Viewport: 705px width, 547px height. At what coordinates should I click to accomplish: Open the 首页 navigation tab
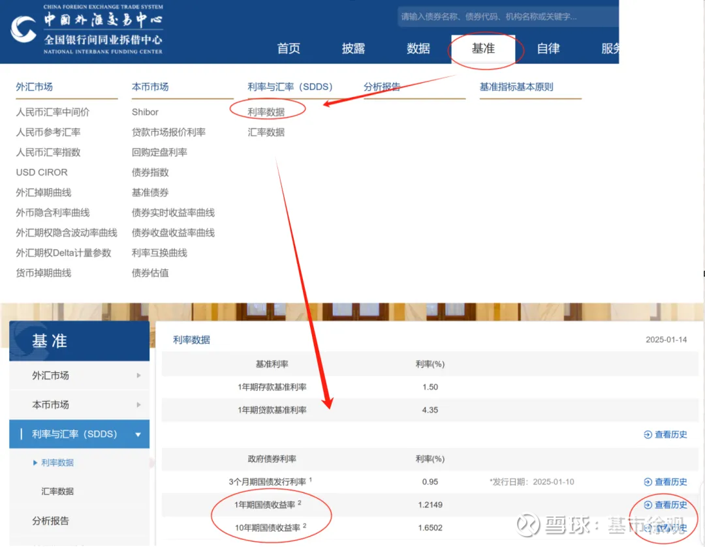[289, 48]
